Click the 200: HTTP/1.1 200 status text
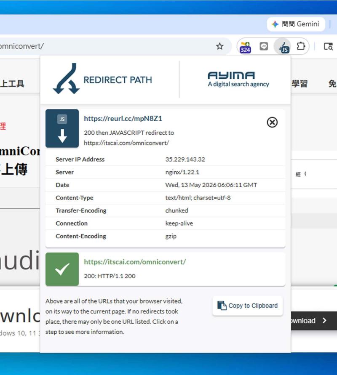This screenshot has height=375, width=337. point(110,276)
